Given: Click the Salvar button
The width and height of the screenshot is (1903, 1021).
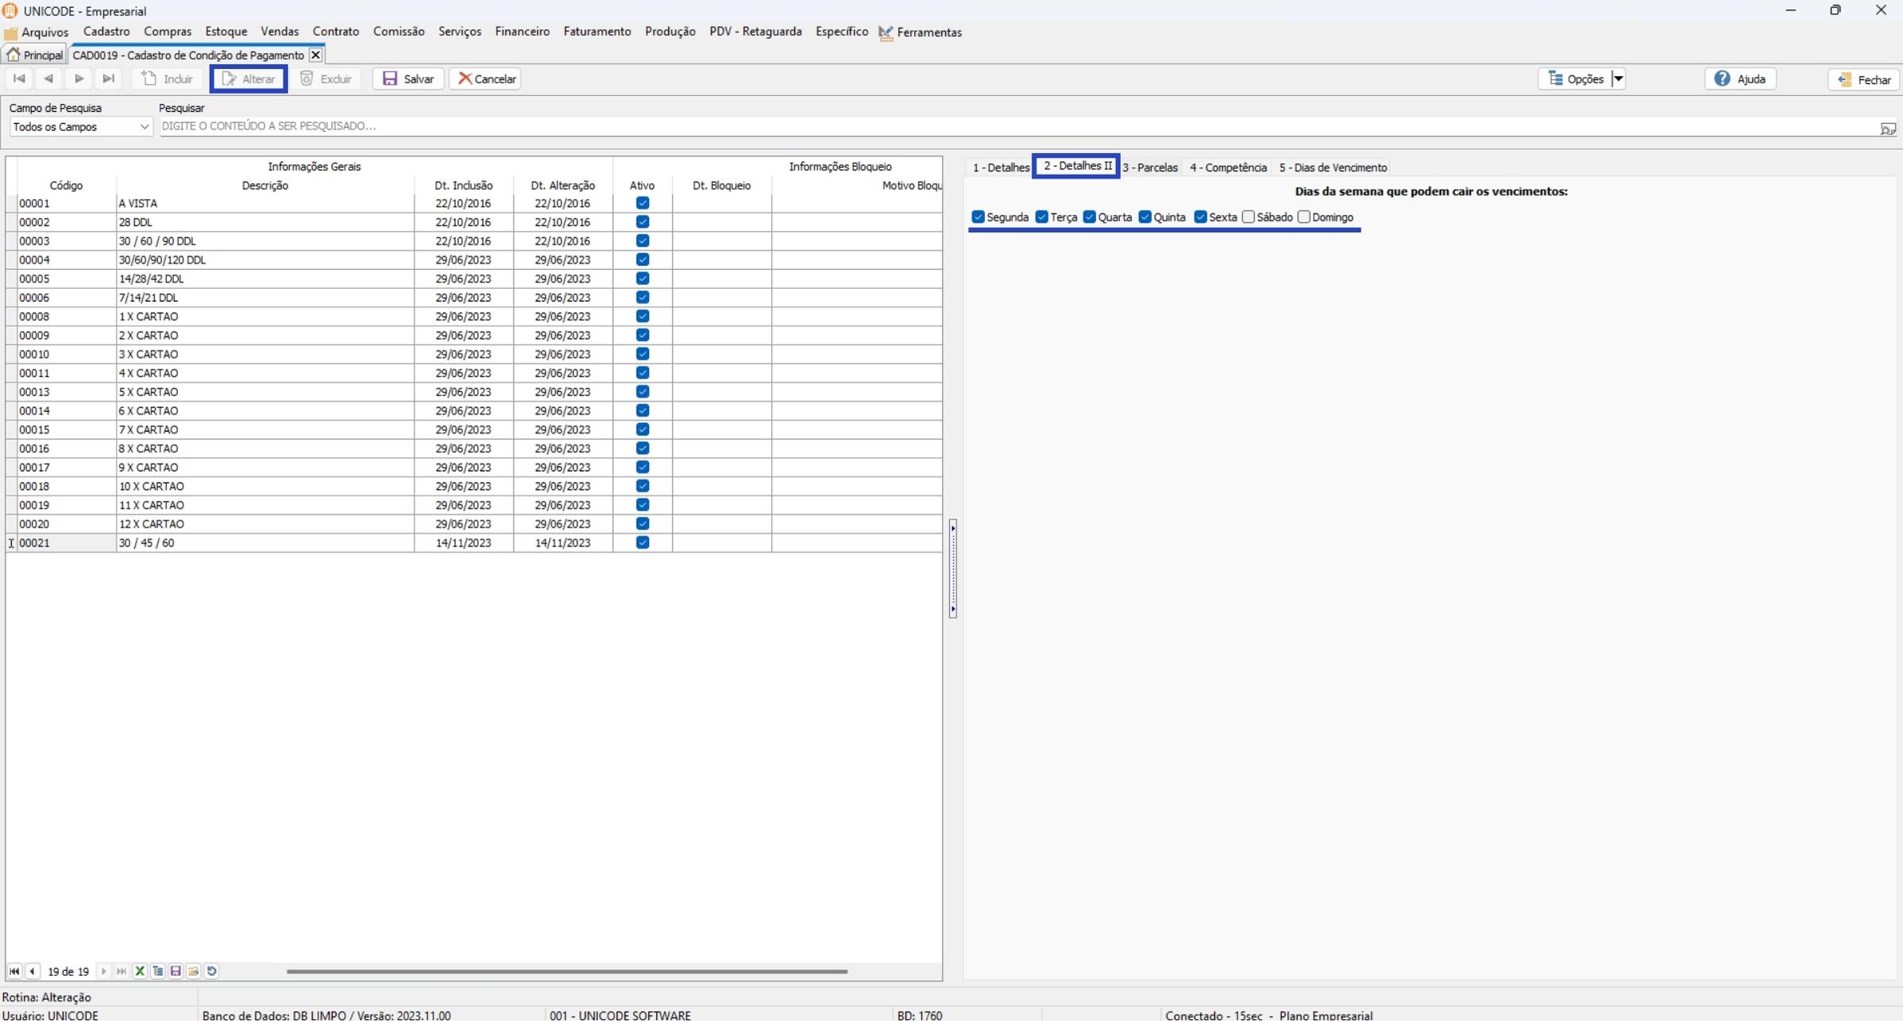Looking at the screenshot, I should coord(408,79).
